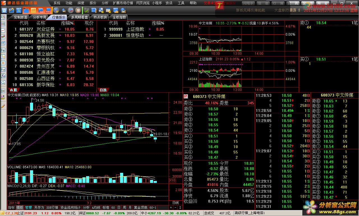Click the 高级行情_上海电信1 server status
This screenshot has height=216, width=359.
(250, 213)
